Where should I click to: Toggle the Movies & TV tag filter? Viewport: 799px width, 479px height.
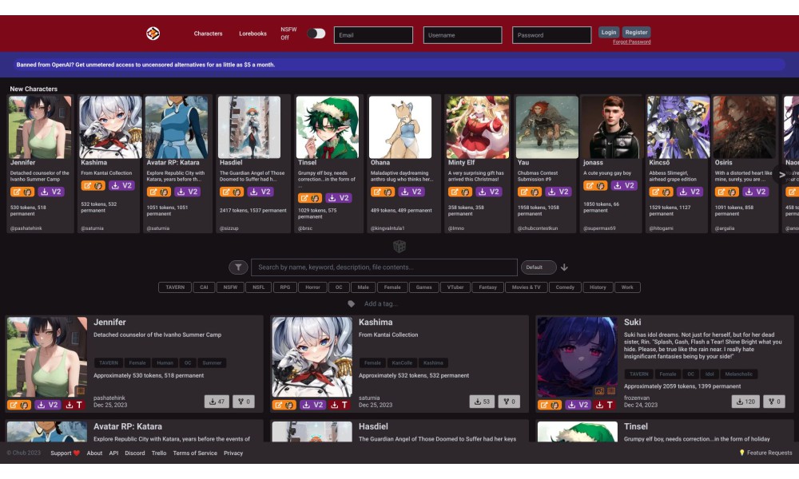pos(527,287)
